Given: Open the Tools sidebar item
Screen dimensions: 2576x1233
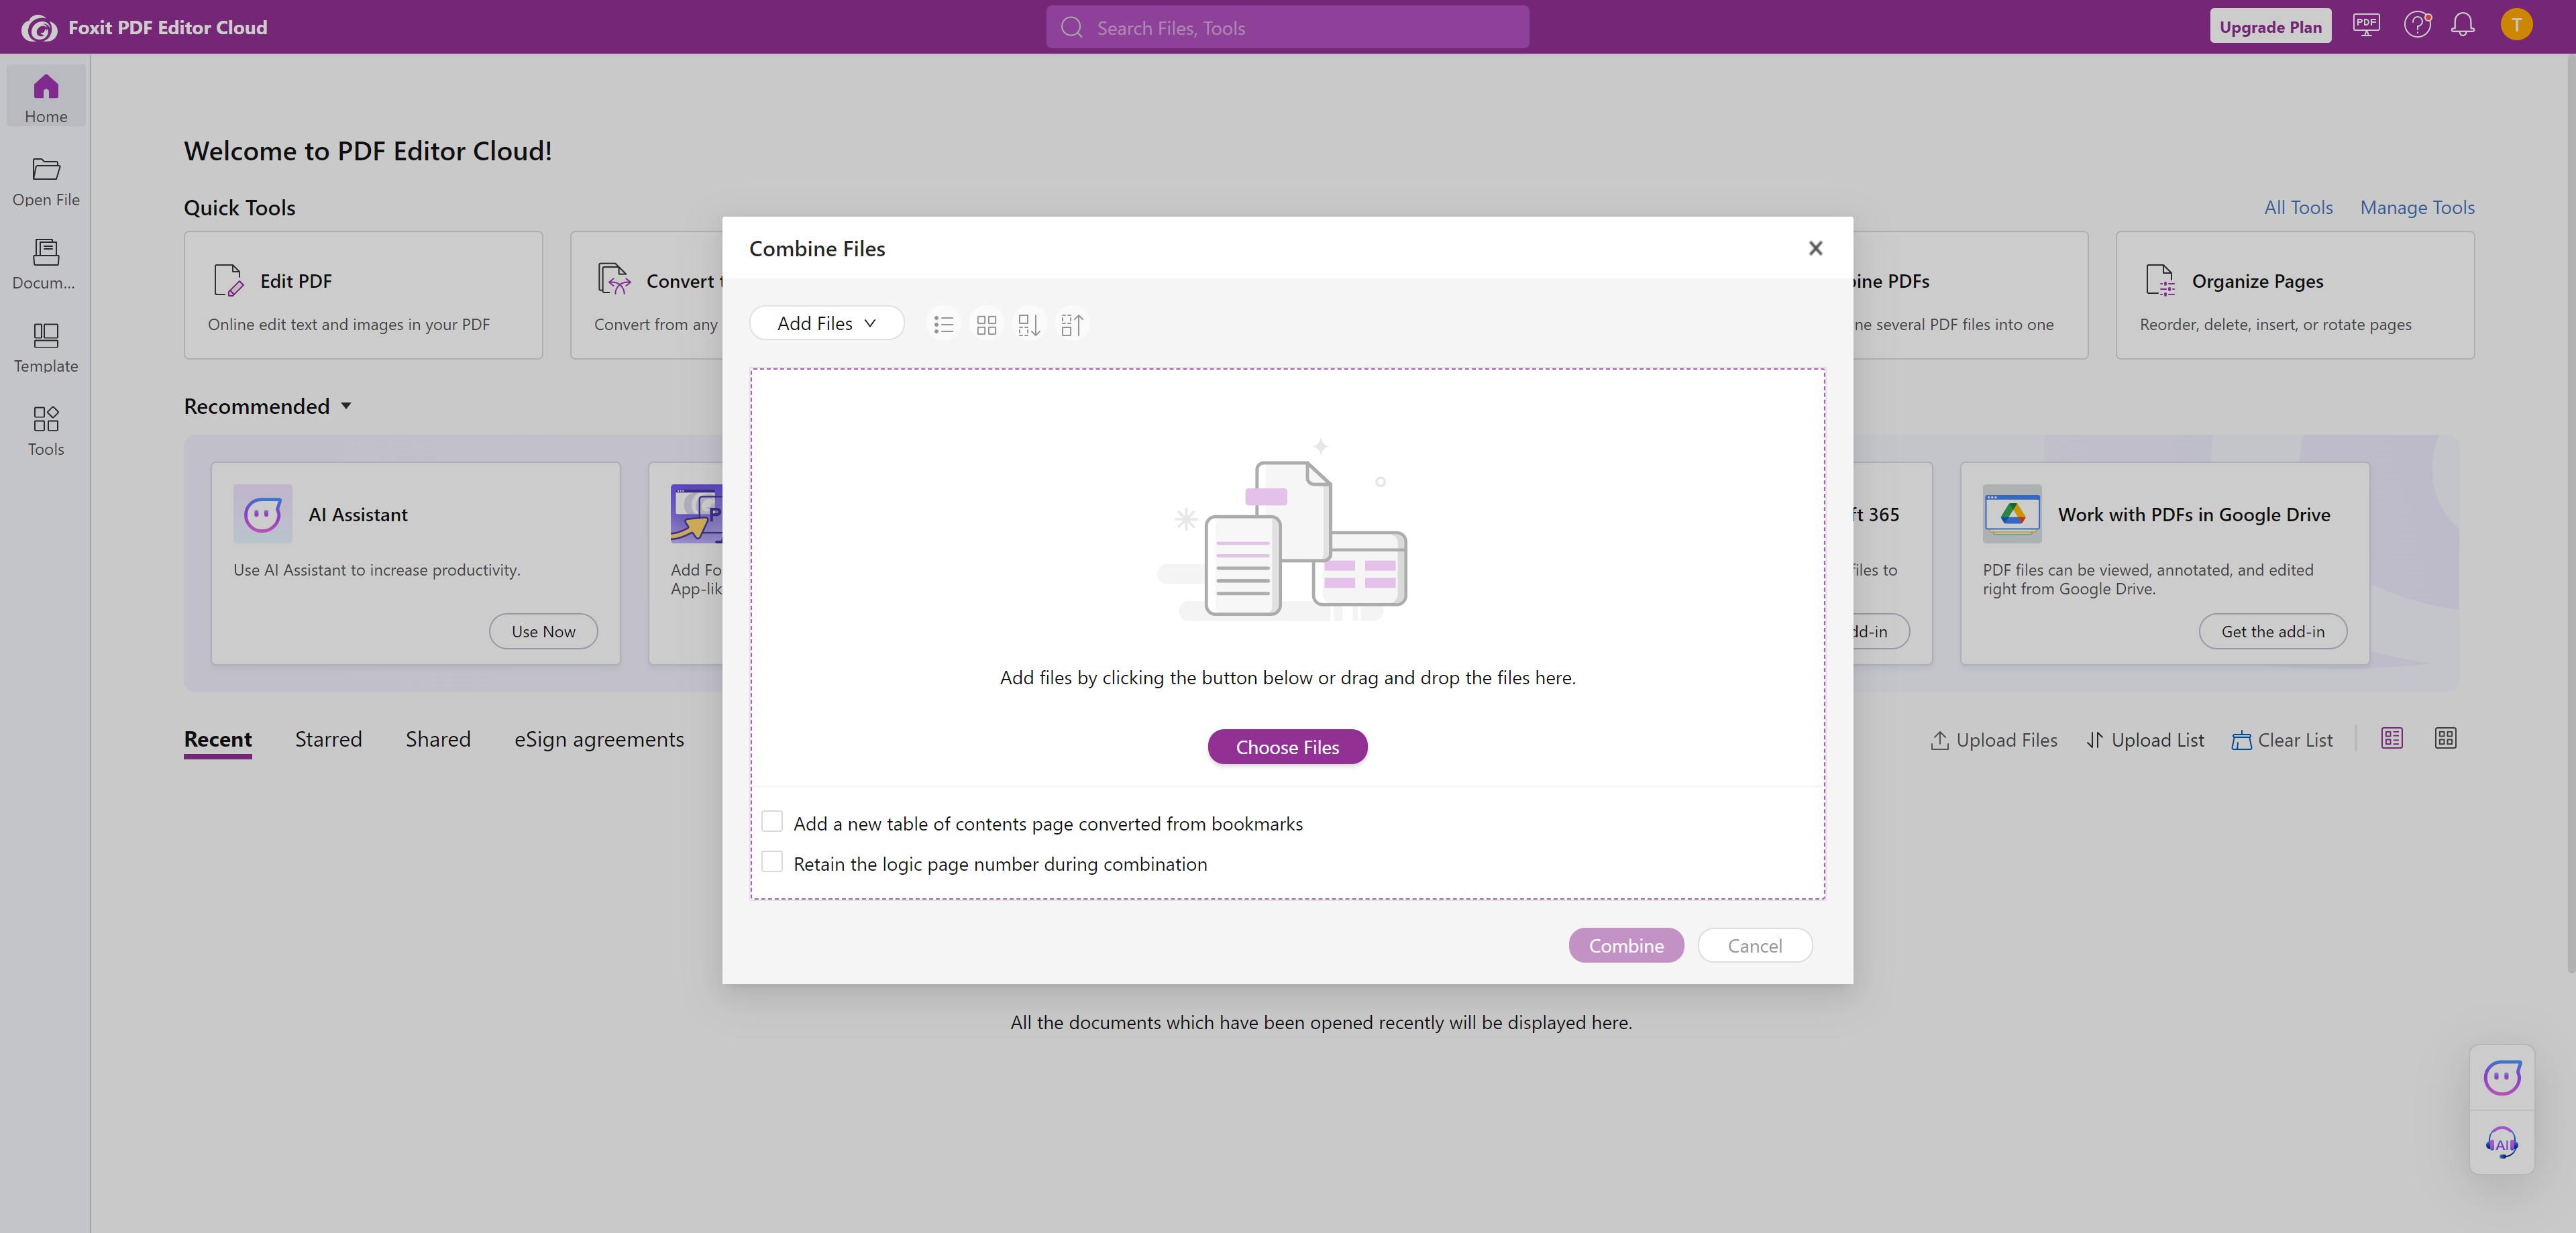Looking at the screenshot, I should [x=46, y=430].
